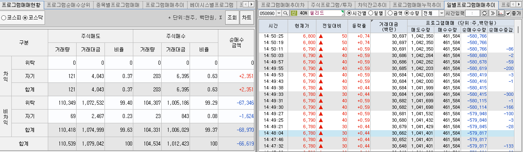This screenshot has height=152, width=523.
Task: Click the 14:49:33 time cell
Action: click(273, 94)
